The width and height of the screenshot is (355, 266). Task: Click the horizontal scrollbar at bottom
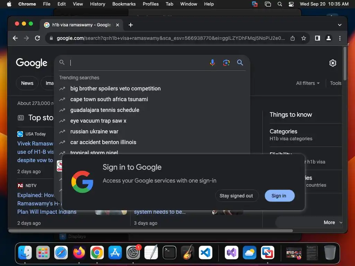(151, 231)
